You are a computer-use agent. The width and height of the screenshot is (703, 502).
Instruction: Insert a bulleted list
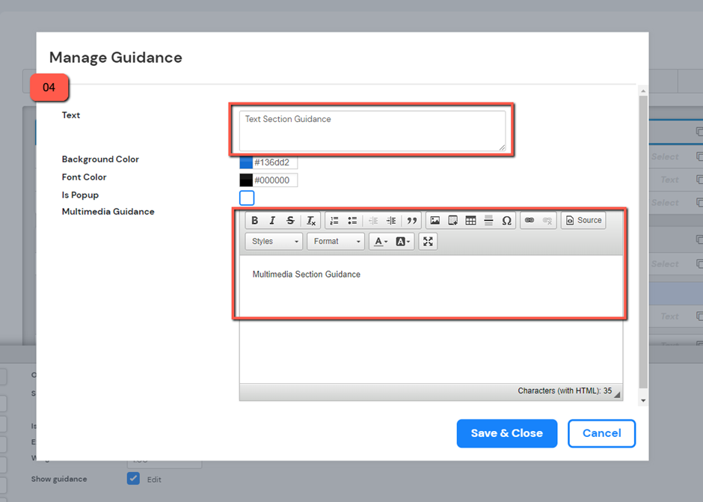[x=352, y=221]
